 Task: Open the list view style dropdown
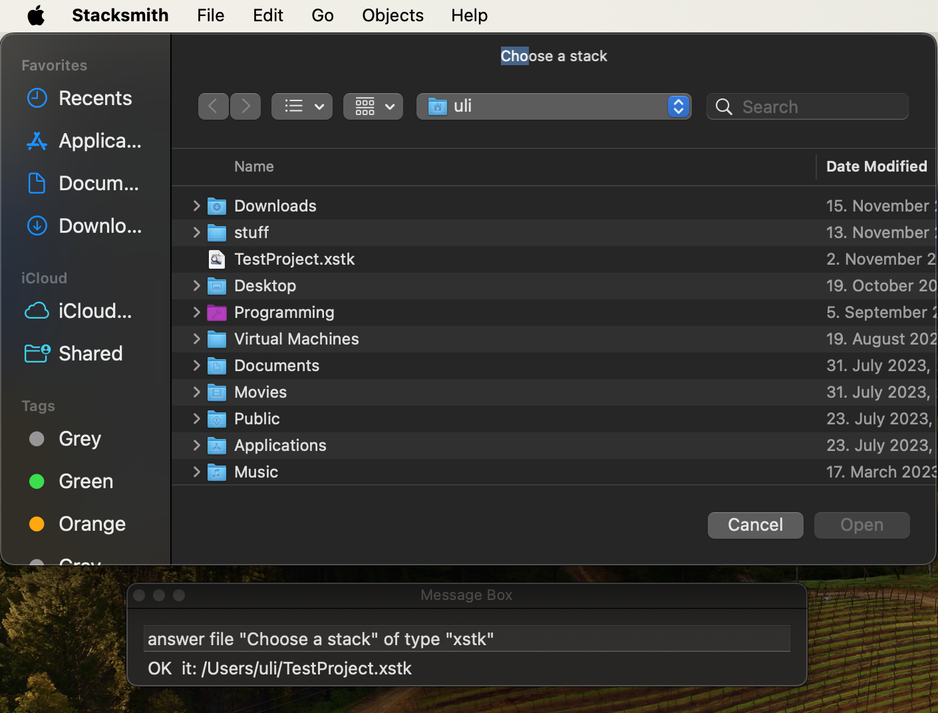coord(302,106)
